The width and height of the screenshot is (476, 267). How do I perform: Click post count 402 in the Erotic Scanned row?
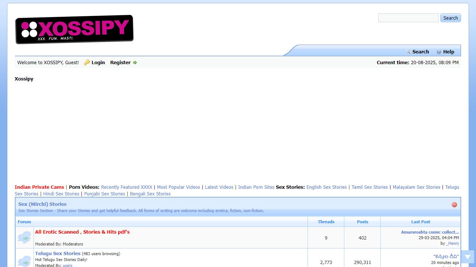pyautogui.click(x=363, y=238)
